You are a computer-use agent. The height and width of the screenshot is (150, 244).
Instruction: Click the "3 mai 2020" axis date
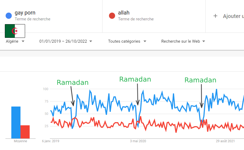point(138,141)
